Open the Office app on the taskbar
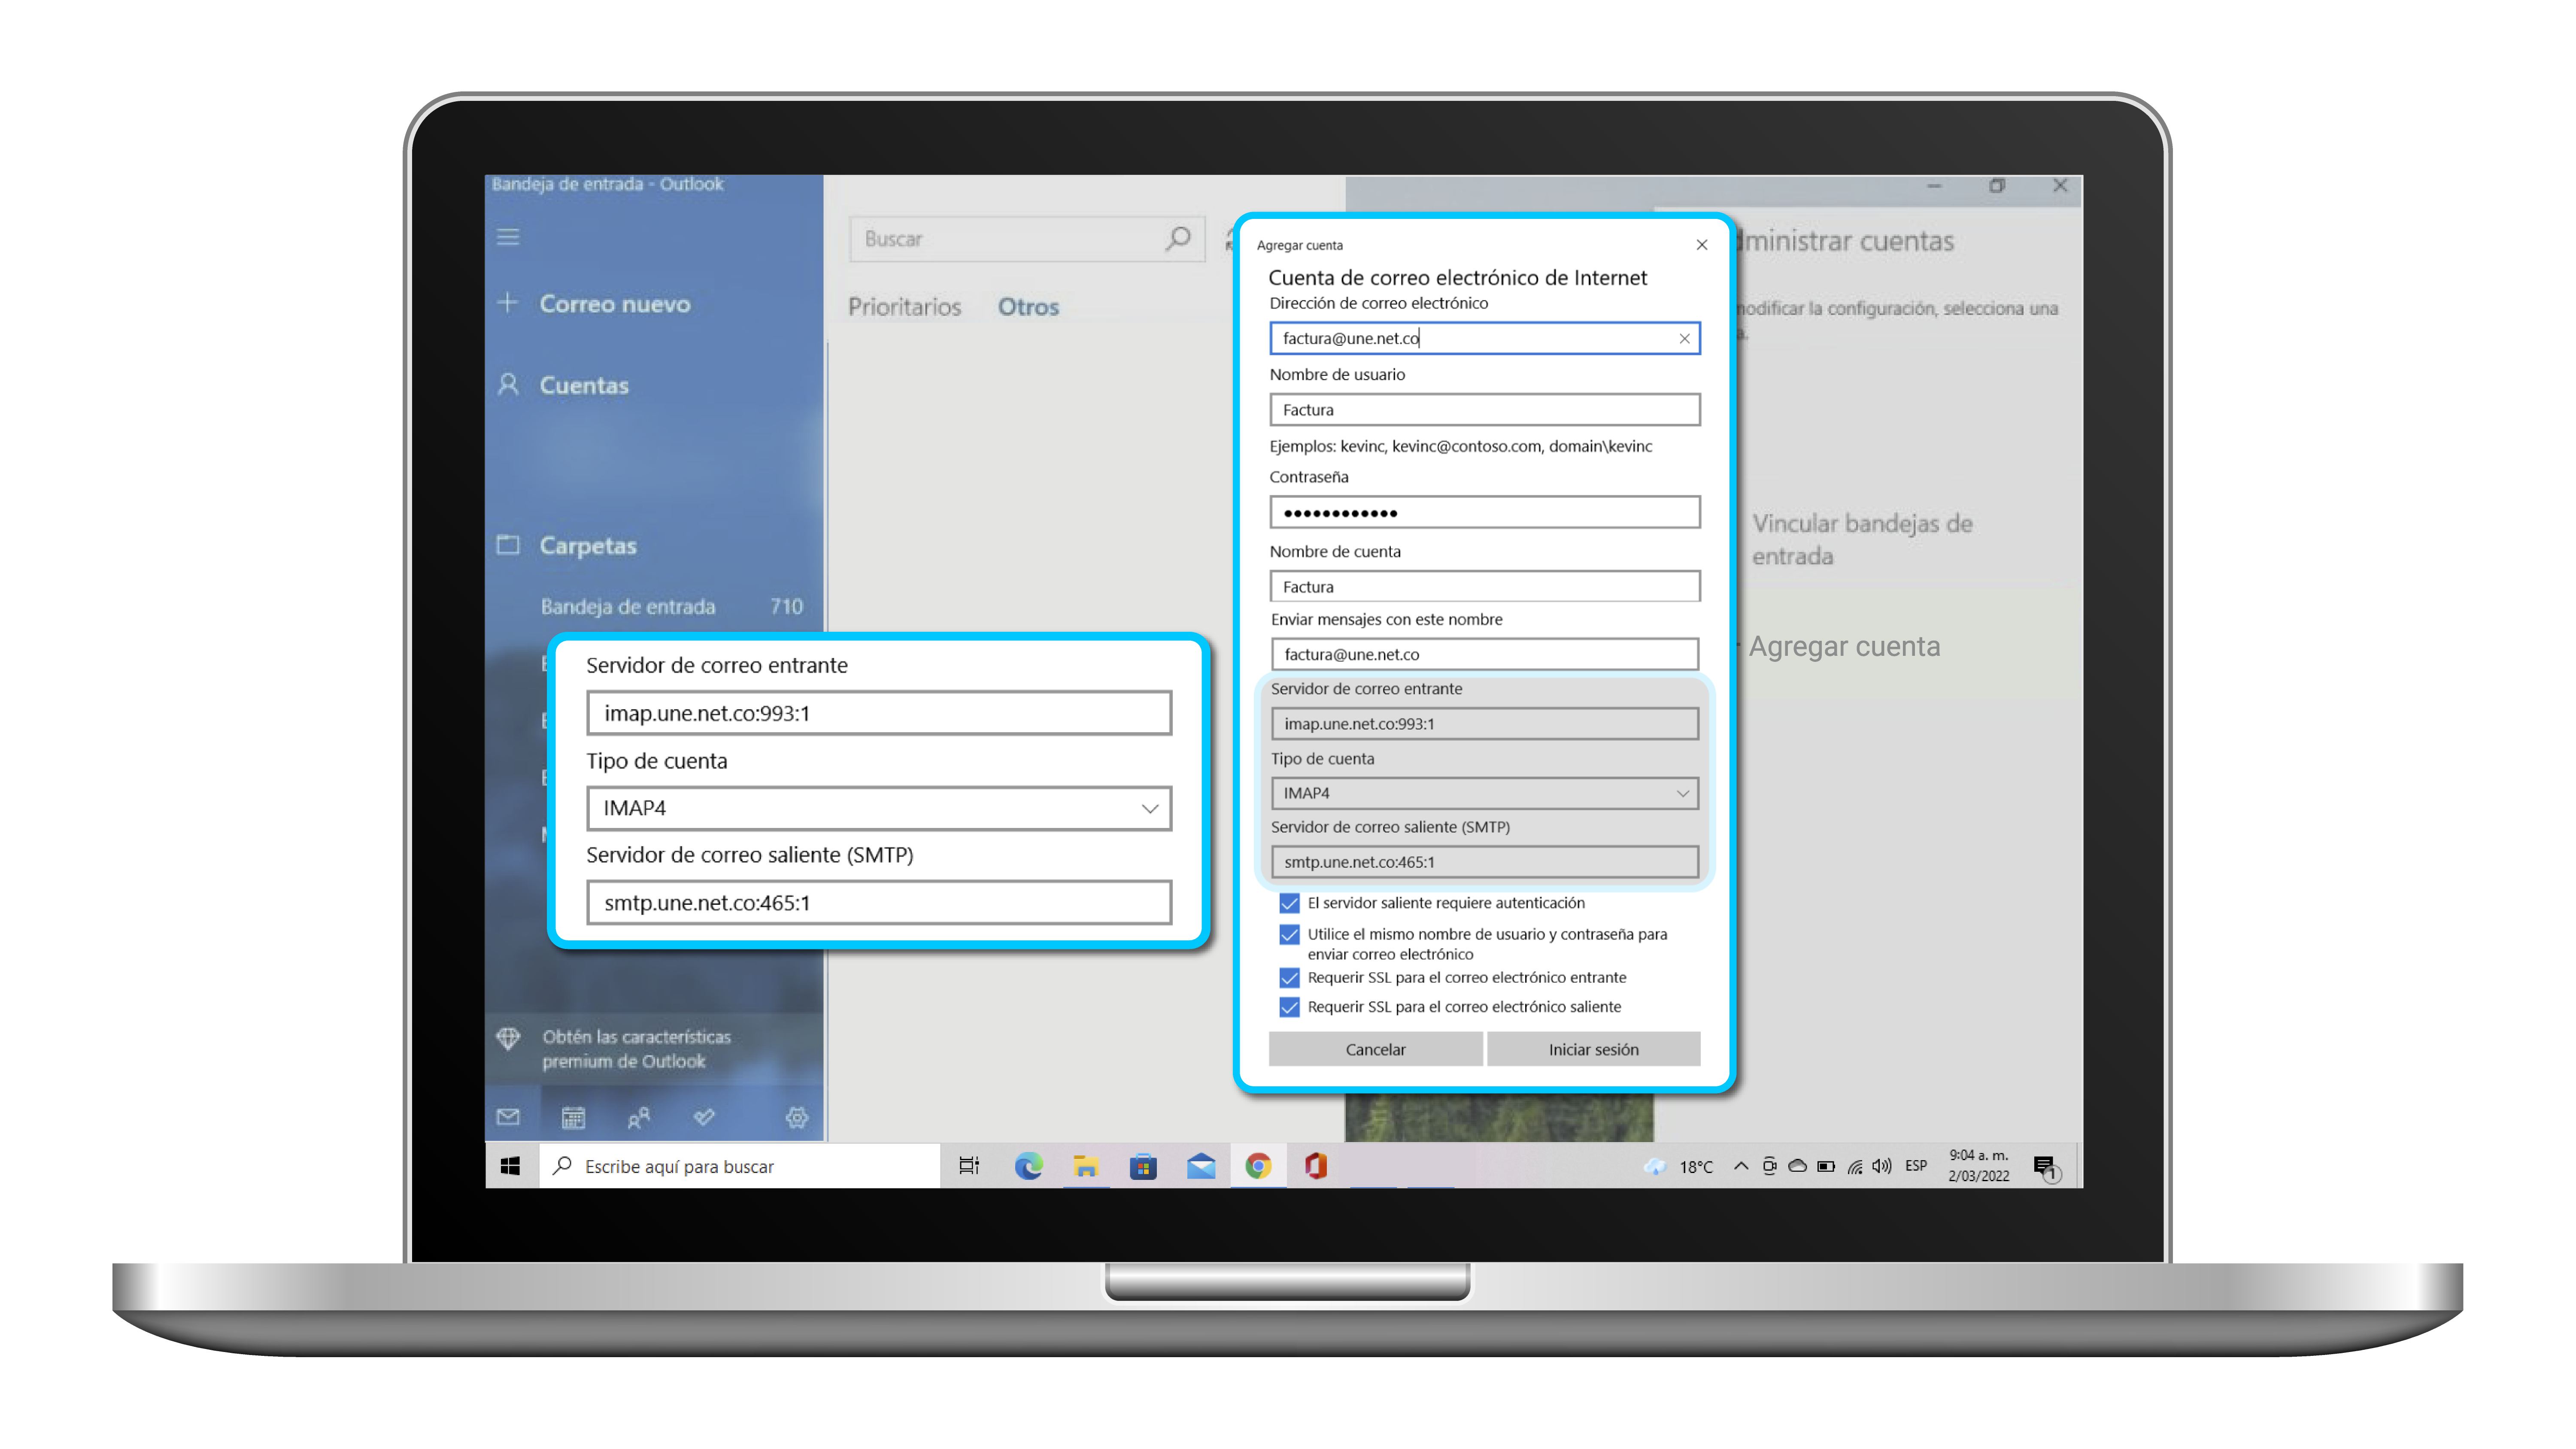The image size is (2576, 1449). (1316, 1166)
